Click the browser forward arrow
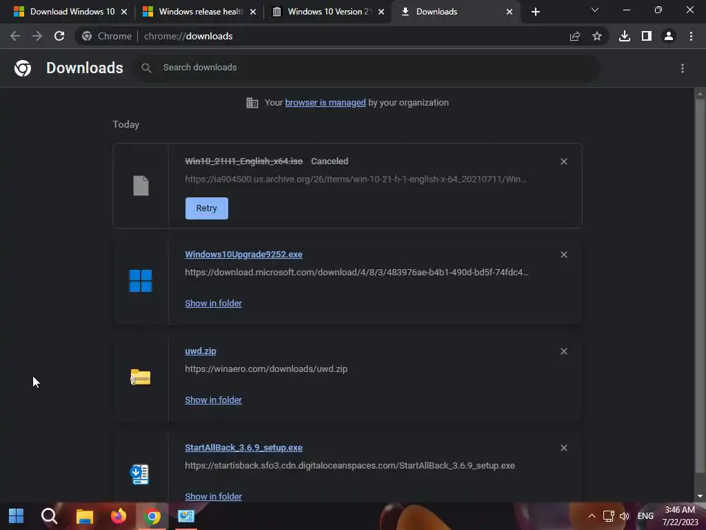The height and width of the screenshot is (530, 706). 37,36
